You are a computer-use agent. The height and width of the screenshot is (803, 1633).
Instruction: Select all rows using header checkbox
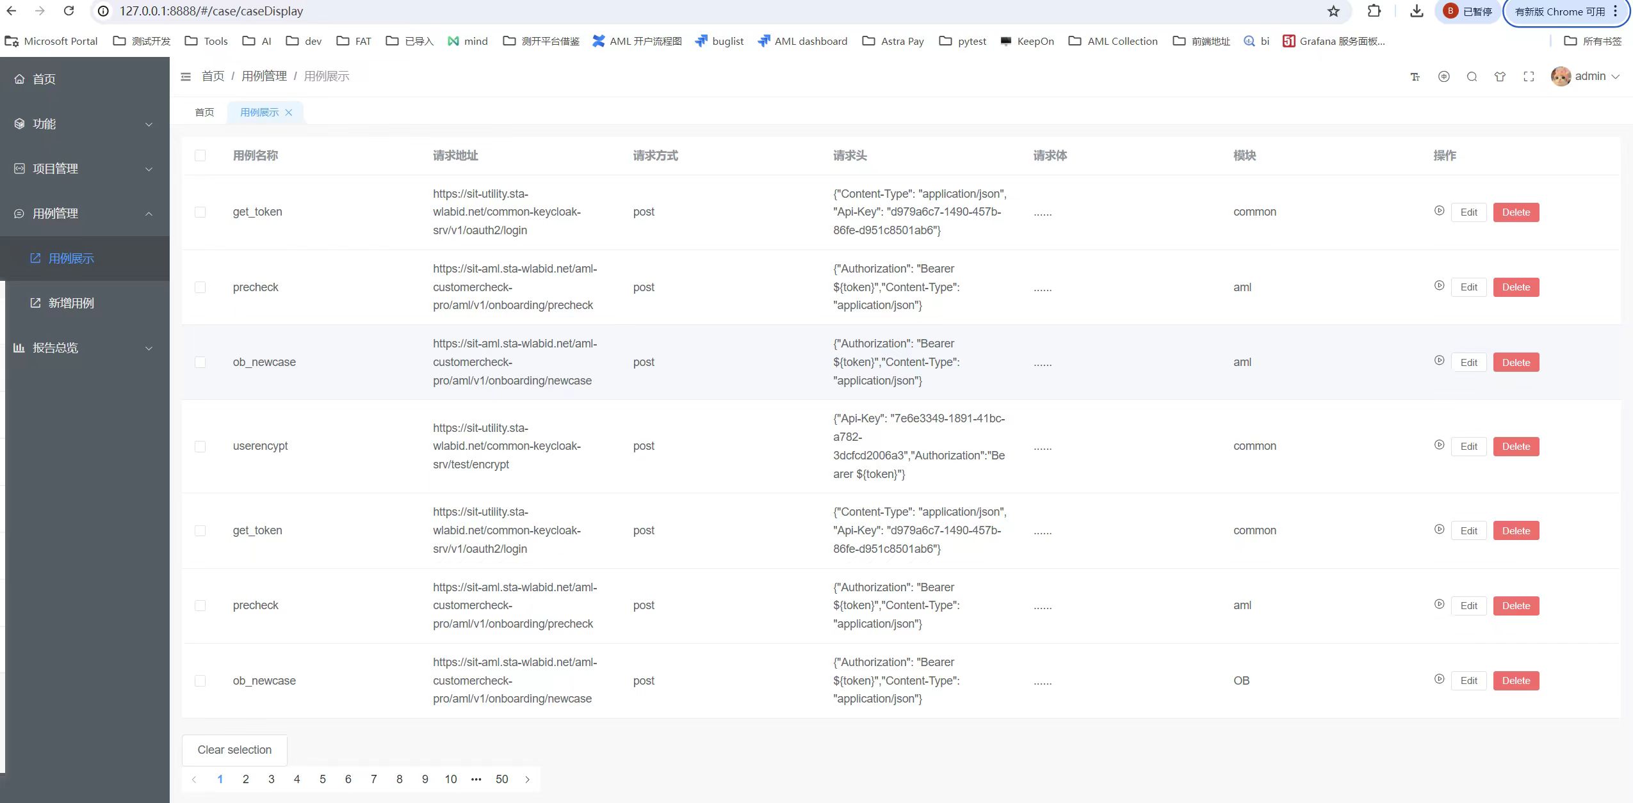point(200,155)
